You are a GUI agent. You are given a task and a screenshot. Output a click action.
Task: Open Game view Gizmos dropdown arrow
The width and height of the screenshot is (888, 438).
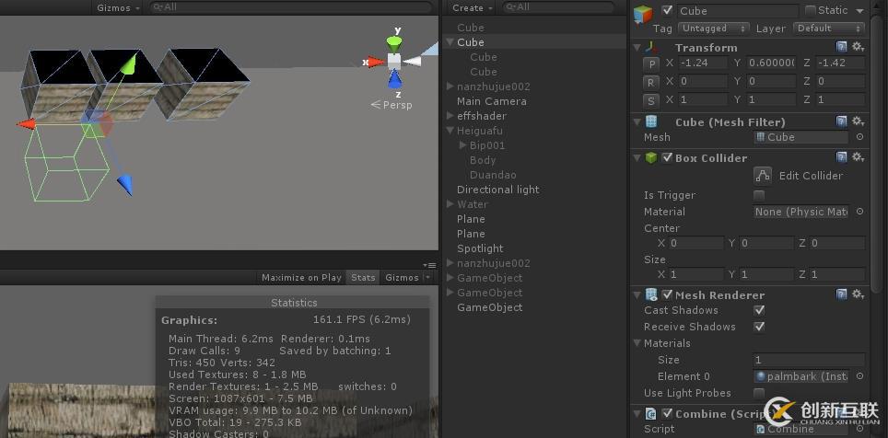tap(428, 277)
